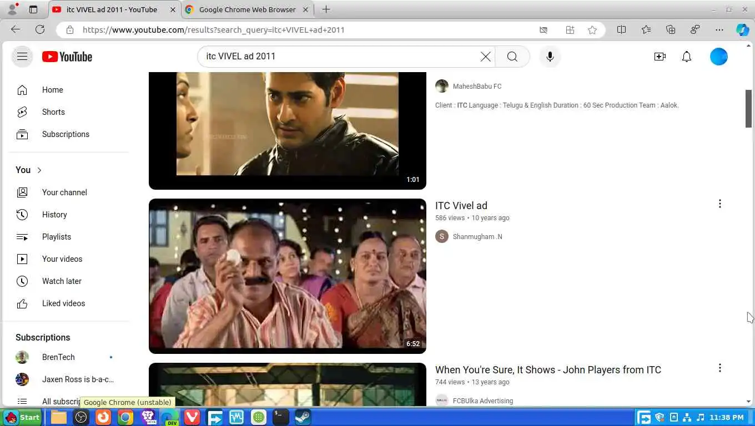This screenshot has width=755, height=426.
Task: Open the Copilot sidebar icon
Action: pos(742,30)
